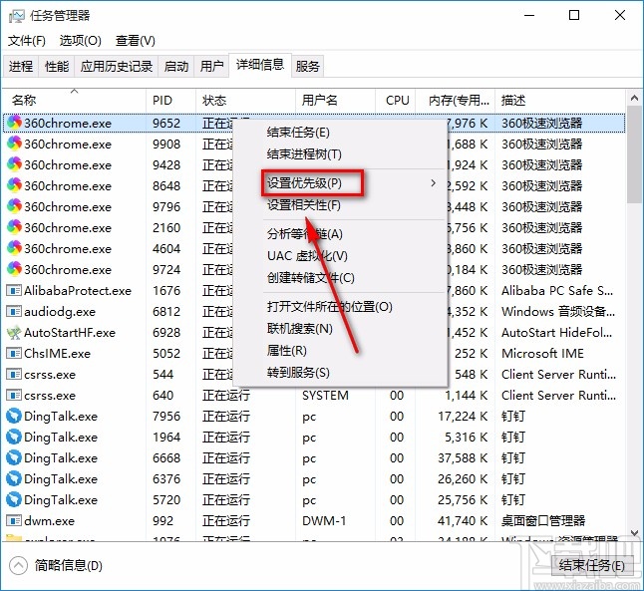Switch to the 性能 tab
Viewport: 644px width, 591px height.
point(57,66)
